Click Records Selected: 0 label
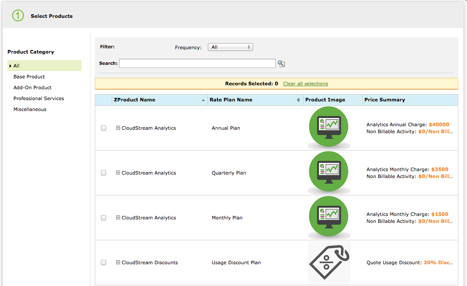 (x=251, y=84)
